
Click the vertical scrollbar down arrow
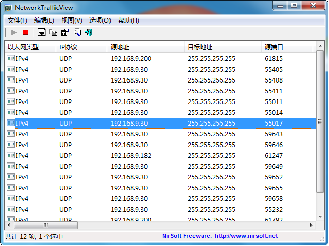click(320, 217)
